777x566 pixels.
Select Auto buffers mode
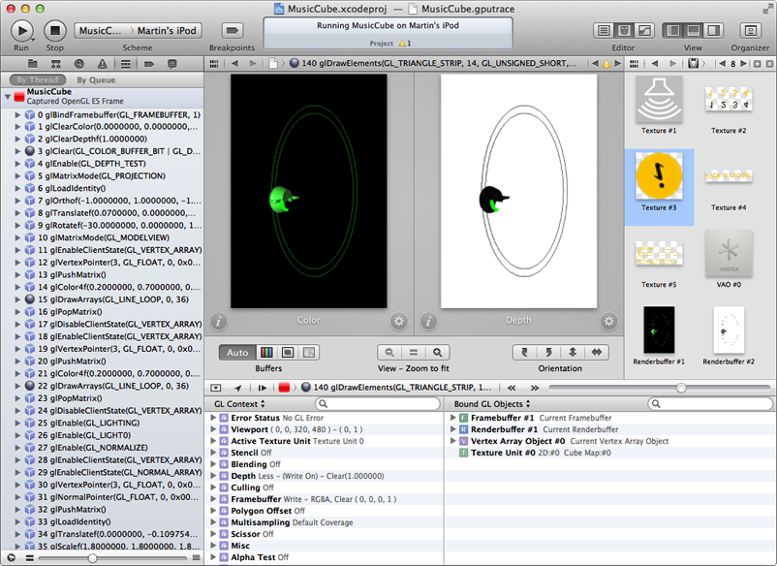pyautogui.click(x=237, y=353)
